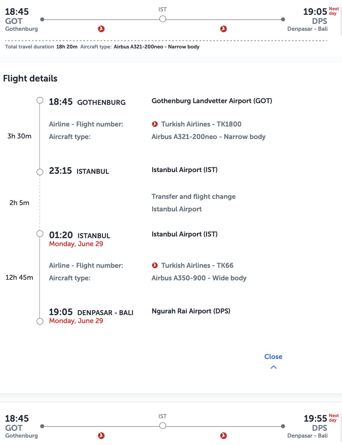Click the 18:45 Gothenburg departure timeline dot

[40, 100]
